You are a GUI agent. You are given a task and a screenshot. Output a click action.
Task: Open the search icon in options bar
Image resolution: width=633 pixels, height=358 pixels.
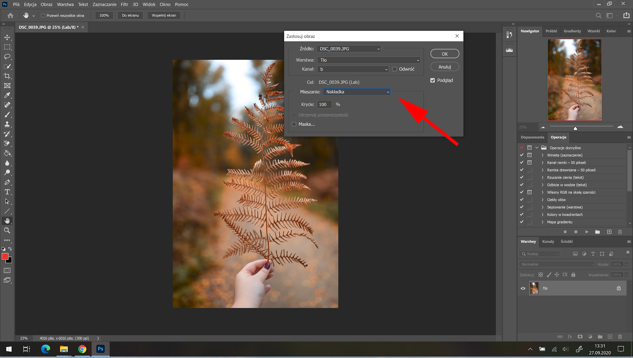[598, 15]
